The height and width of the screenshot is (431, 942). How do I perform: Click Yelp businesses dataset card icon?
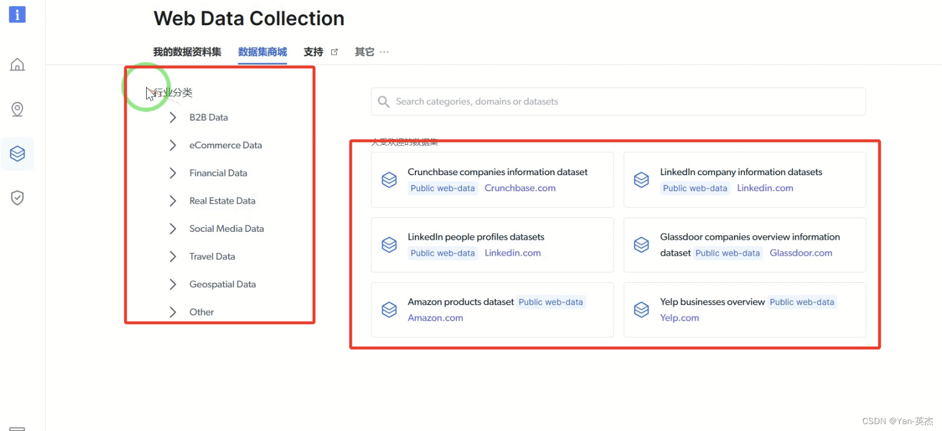coord(642,310)
